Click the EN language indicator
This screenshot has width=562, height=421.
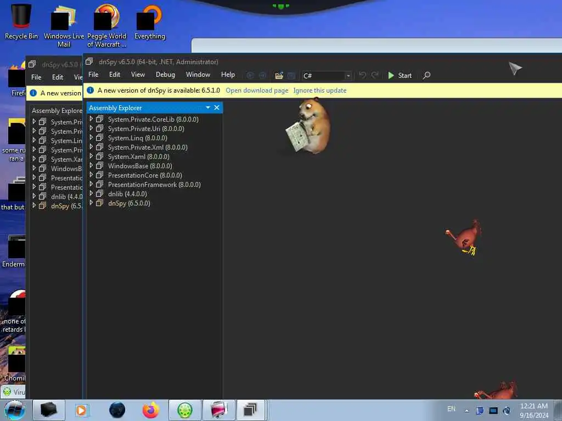[x=451, y=408]
